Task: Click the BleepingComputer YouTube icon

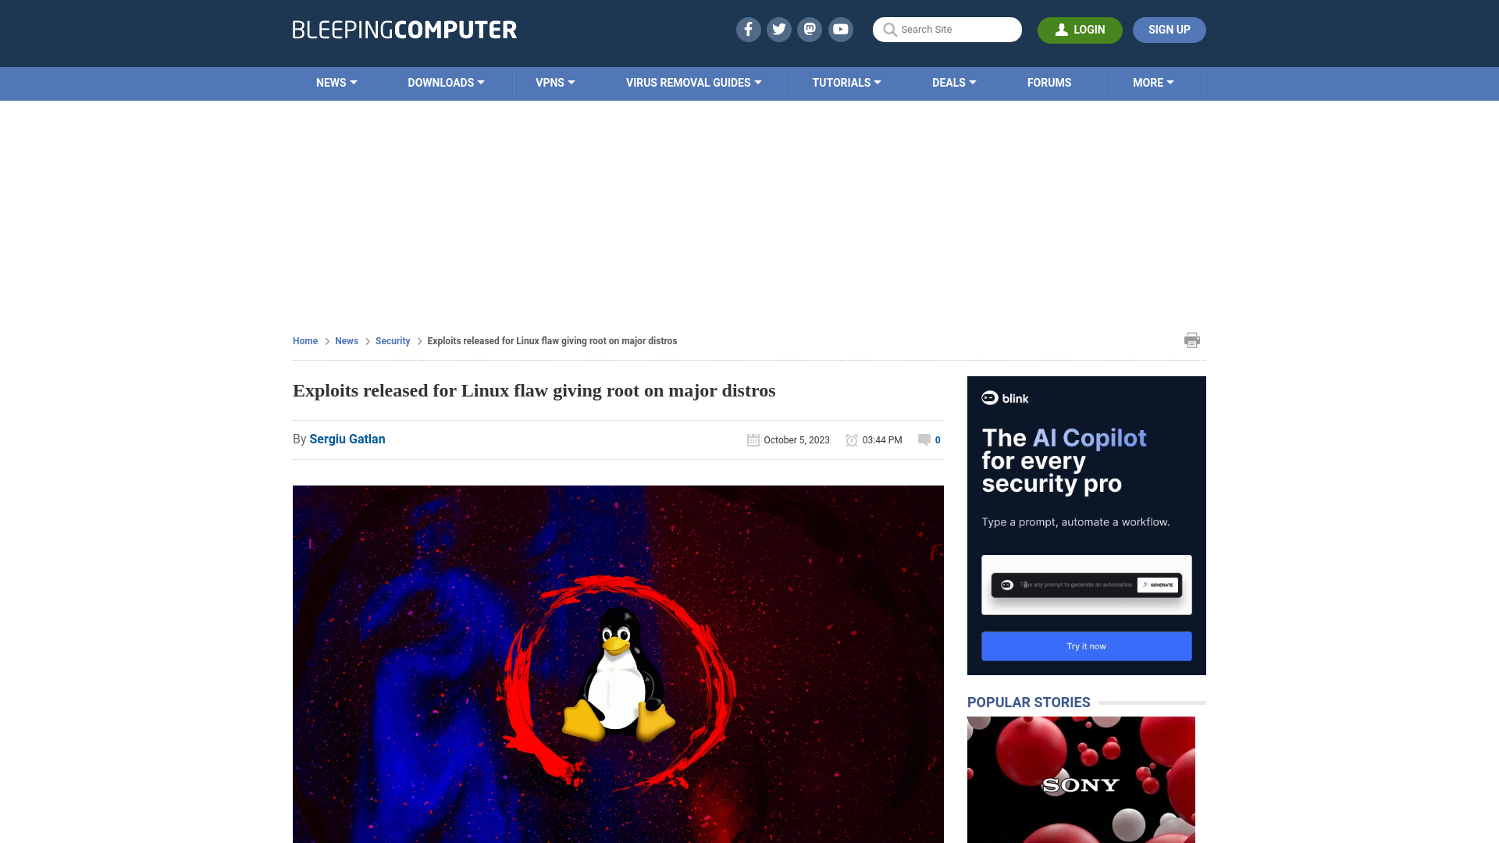Action: coord(841,29)
